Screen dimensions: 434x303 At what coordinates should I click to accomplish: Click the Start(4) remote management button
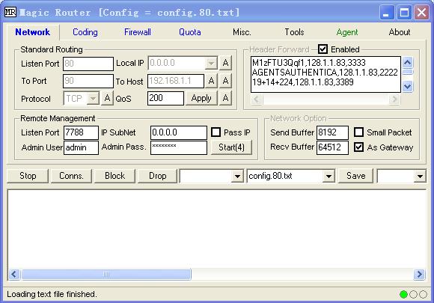[x=231, y=147]
